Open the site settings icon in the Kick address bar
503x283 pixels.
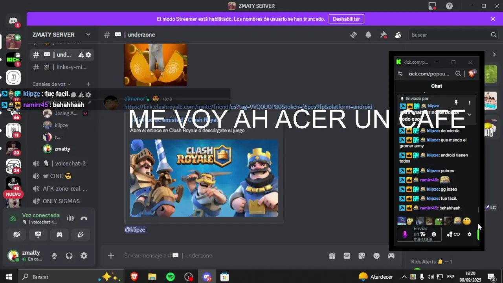click(x=400, y=74)
